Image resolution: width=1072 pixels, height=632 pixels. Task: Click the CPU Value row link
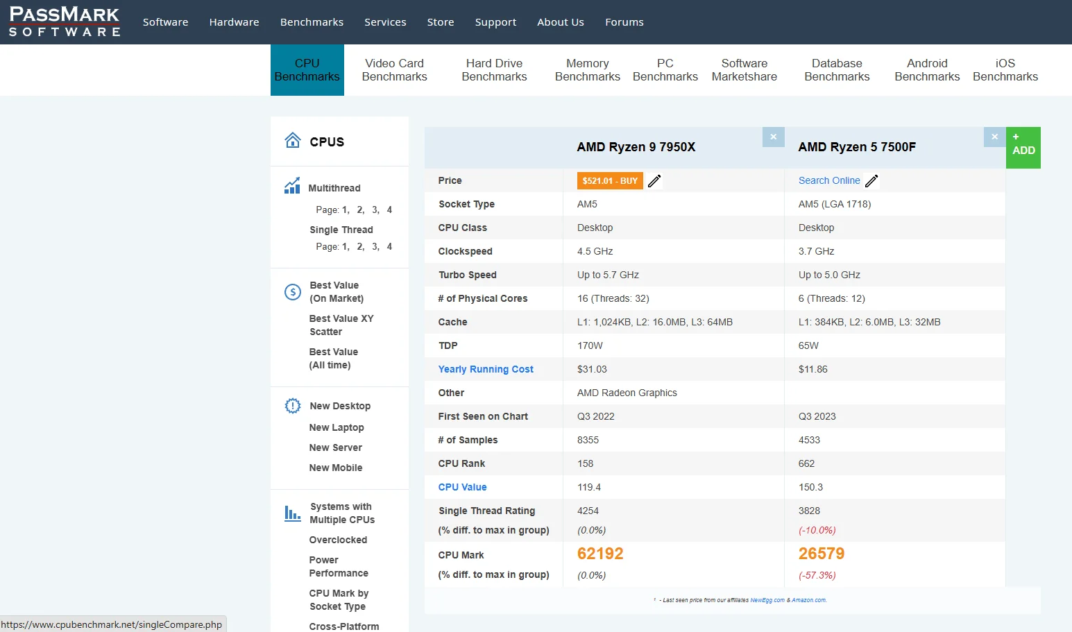tap(463, 487)
